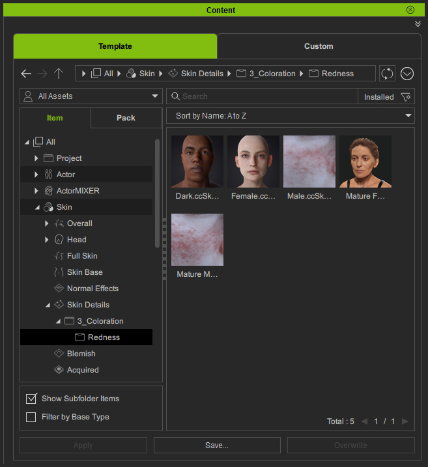Viewport: 428px width, 467px height.
Task: Click the refresh content icon
Action: tap(387, 74)
